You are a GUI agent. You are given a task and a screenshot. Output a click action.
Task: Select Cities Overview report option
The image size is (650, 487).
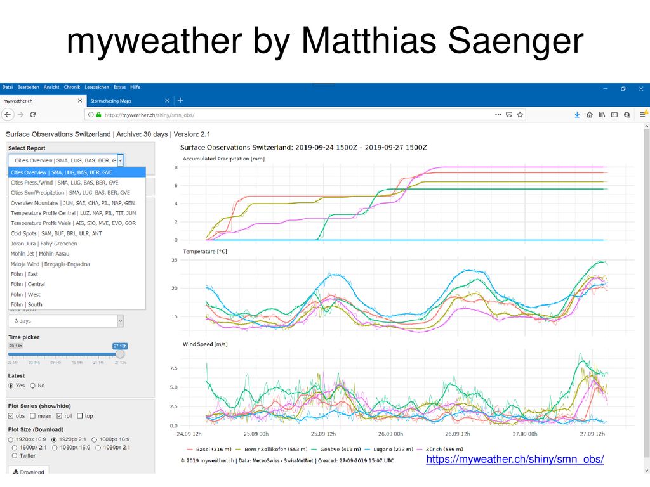pyautogui.click(x=77, y=172)
